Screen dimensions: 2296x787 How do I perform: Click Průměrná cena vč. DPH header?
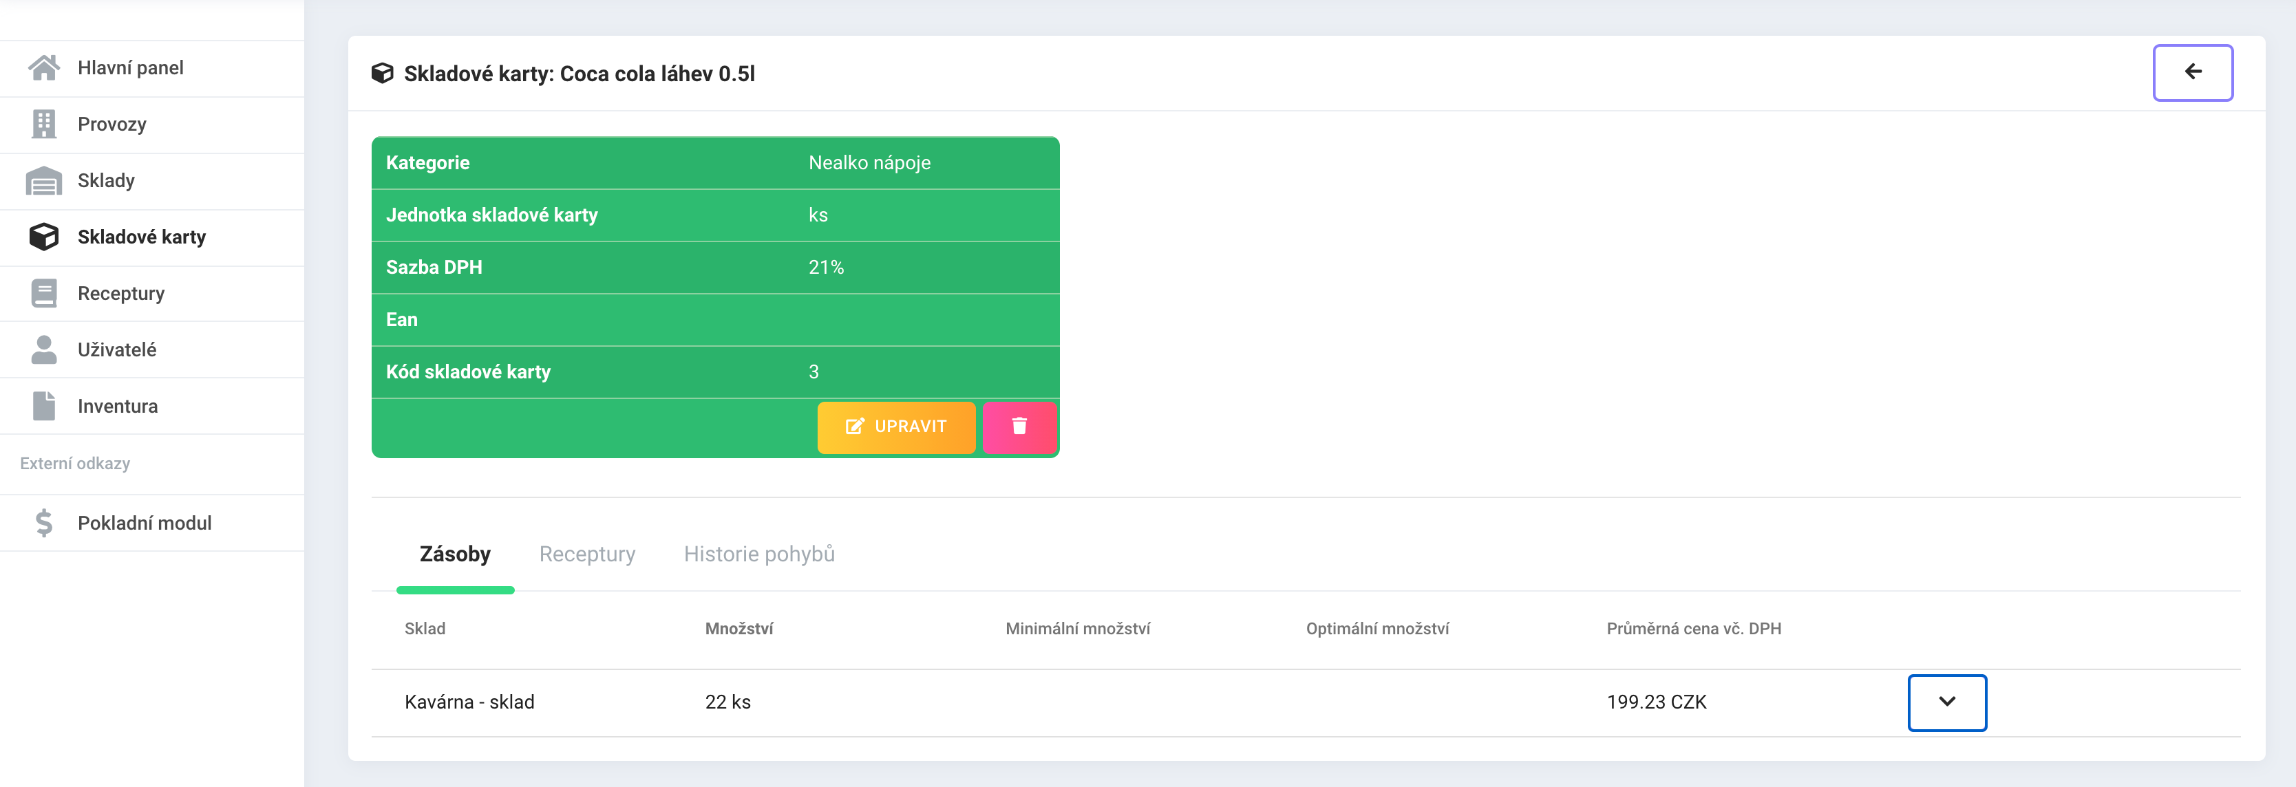(1694, 628)
